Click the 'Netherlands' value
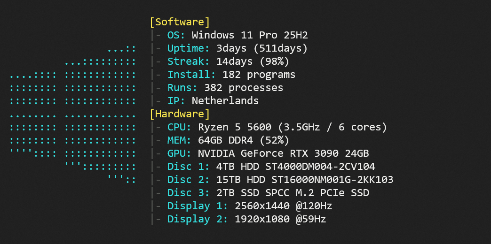Viewport: 491px width, 244px height. pyautogui.click(x=225, y=101)
